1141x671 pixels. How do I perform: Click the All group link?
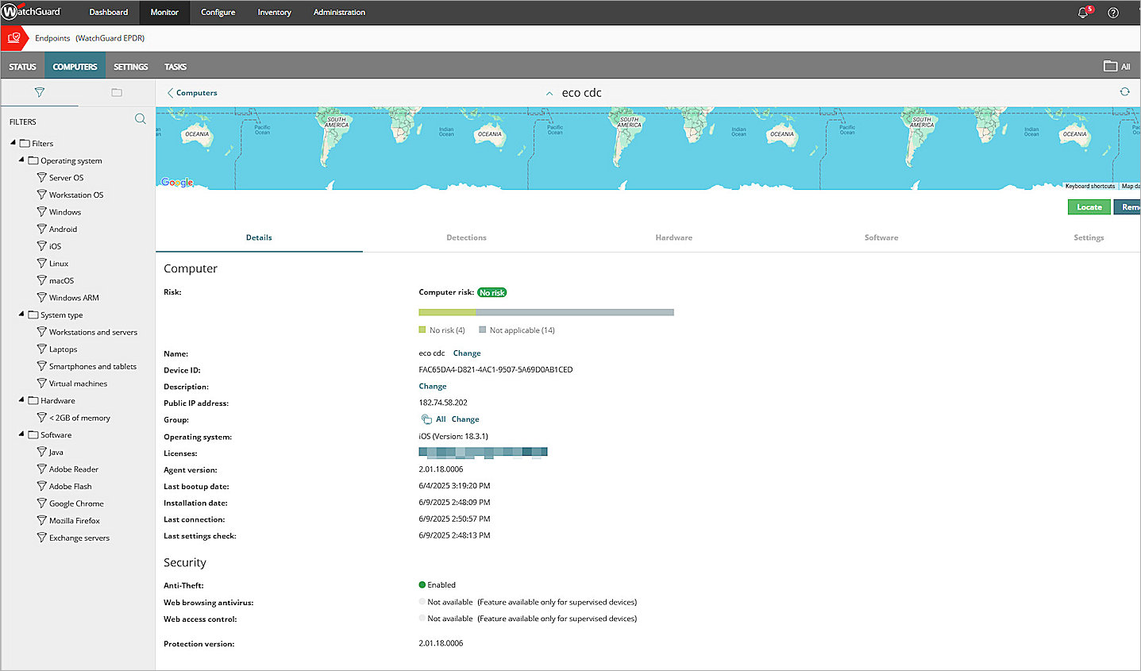pos(441,419)
